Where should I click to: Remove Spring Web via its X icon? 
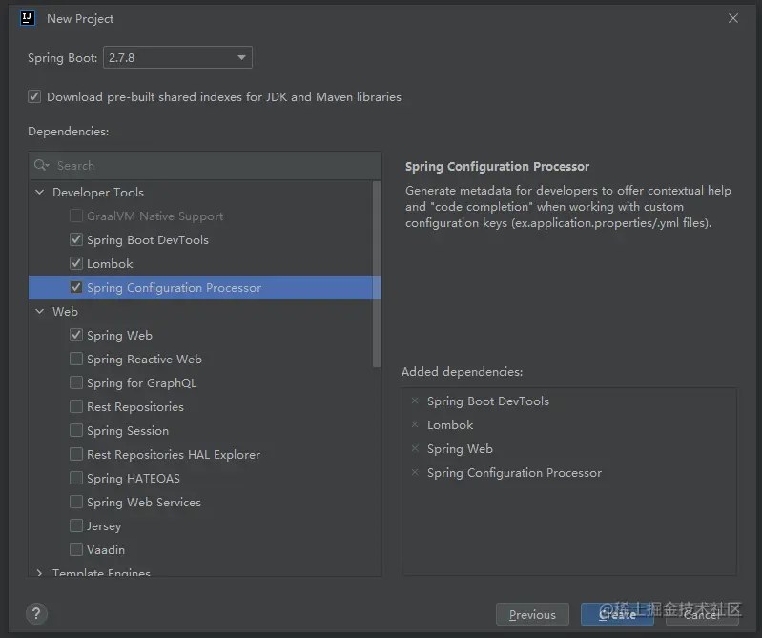pyautogui.click(x=415, y=448)
